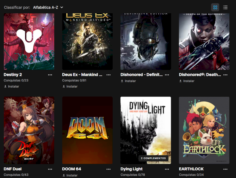Install Deus Ex - Mankind Divided
236x178 pixels.
click(70, 86)
